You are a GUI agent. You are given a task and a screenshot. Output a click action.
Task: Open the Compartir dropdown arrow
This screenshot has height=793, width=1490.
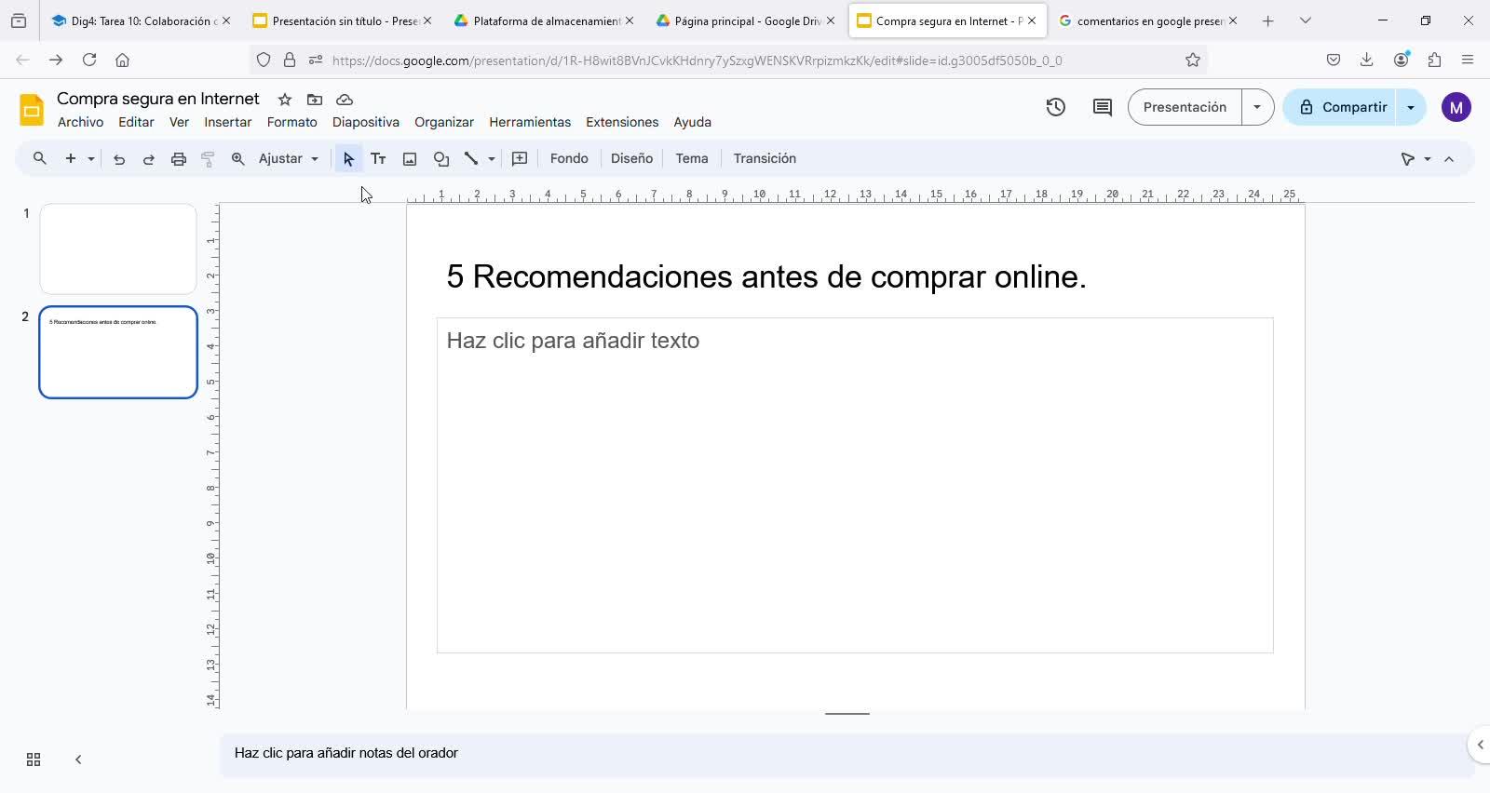point(1411,107)
